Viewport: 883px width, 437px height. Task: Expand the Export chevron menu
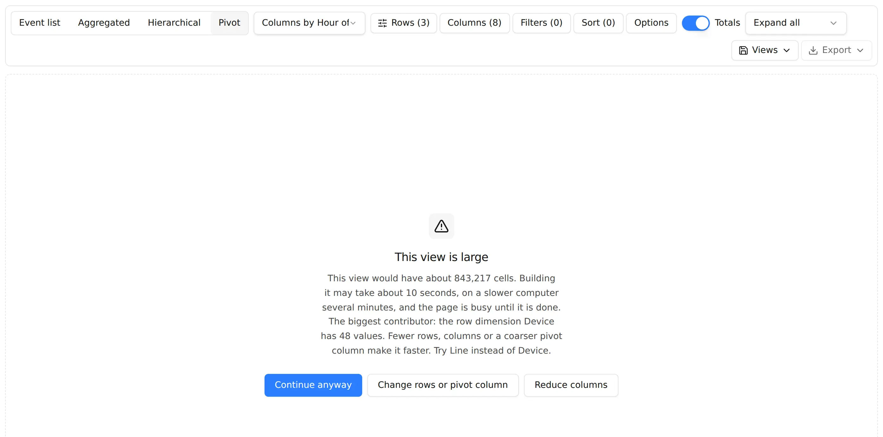[860, 50]
